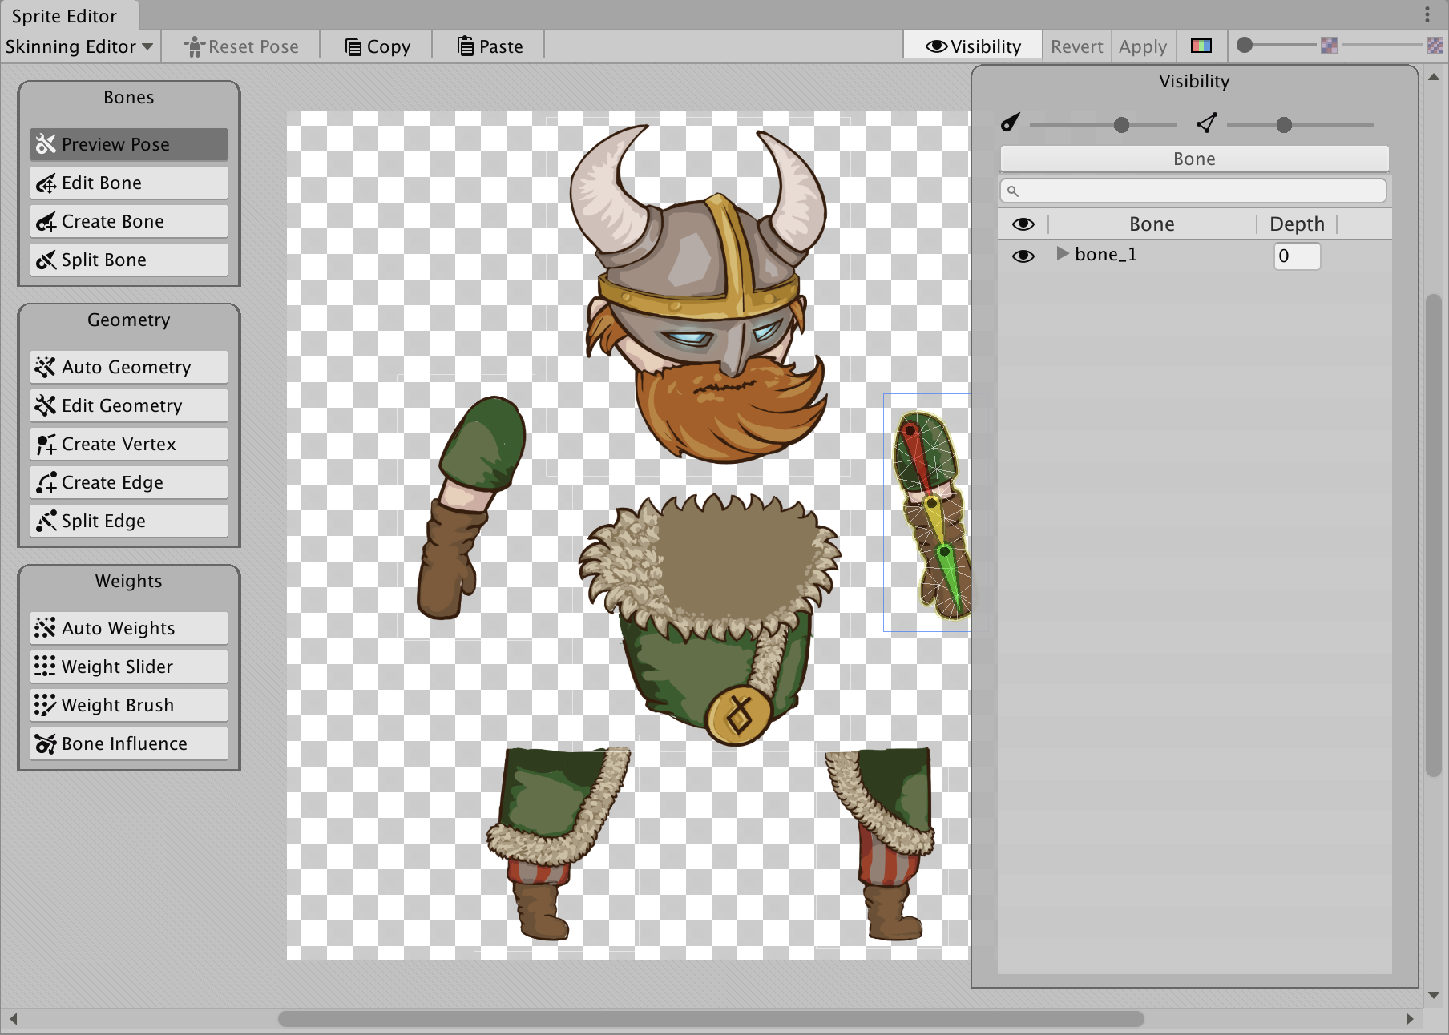
Task: Expand the bone_1 tree arrow
Action: click(1062, 254)
